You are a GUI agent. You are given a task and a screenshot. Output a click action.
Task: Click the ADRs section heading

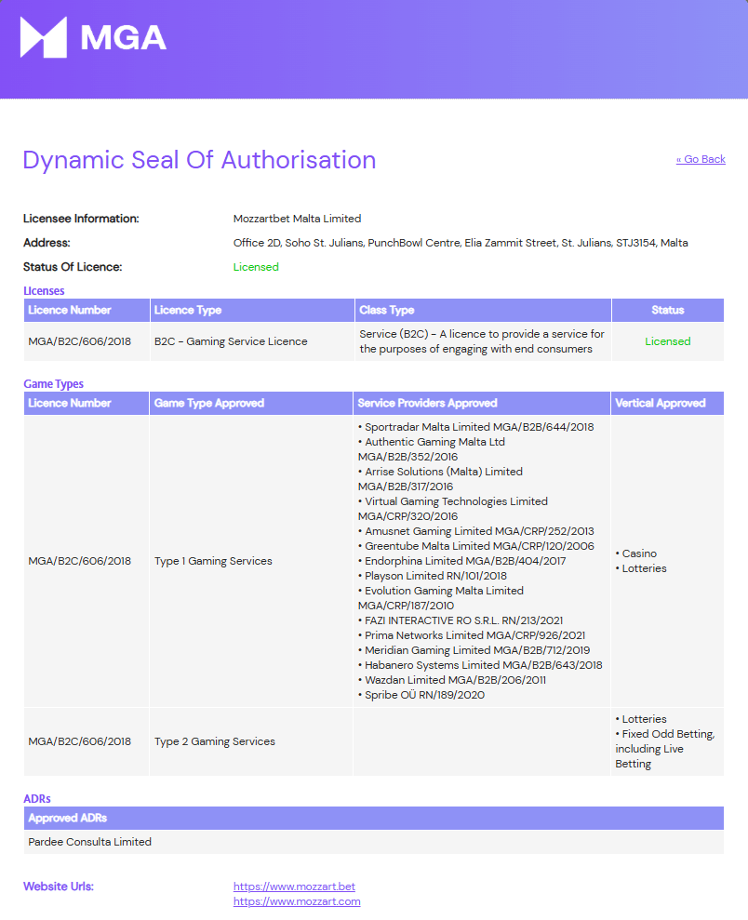tap(37, 798)
